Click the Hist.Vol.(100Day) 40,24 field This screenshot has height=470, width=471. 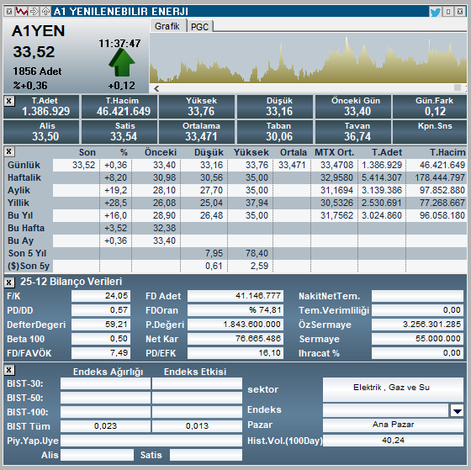(x=393, y=441)
